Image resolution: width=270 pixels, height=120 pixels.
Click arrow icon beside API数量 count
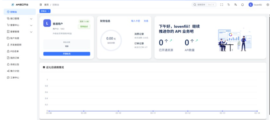pos(197,40)
